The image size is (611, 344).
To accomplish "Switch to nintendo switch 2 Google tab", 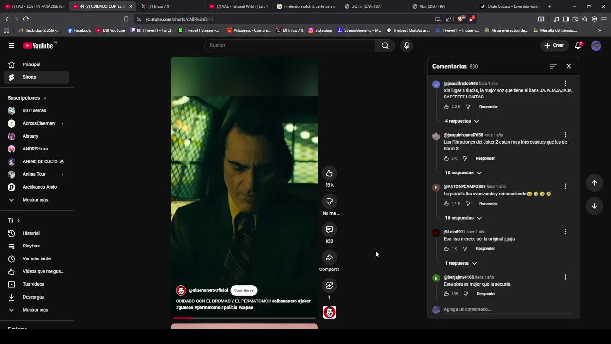I will pyautogui.click(x=306, y=6).
